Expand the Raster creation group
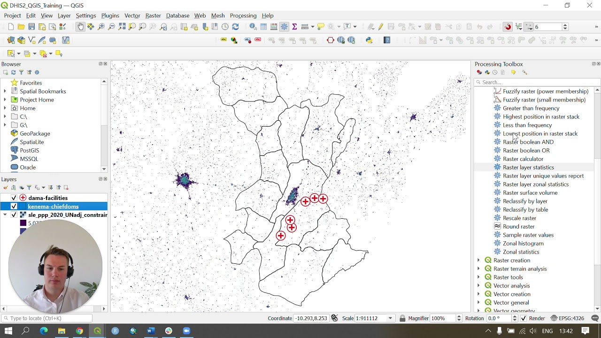The image size is (601, 338). 478,260
